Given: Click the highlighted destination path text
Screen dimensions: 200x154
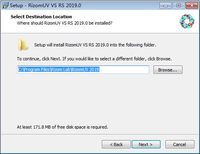Looking at the screenshot, I should (x=58, y=69).
